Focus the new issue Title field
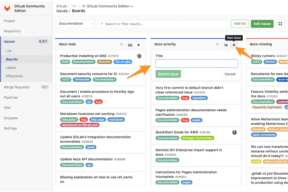This screenshot has height=192, width=288. click(x=197, y=63)
